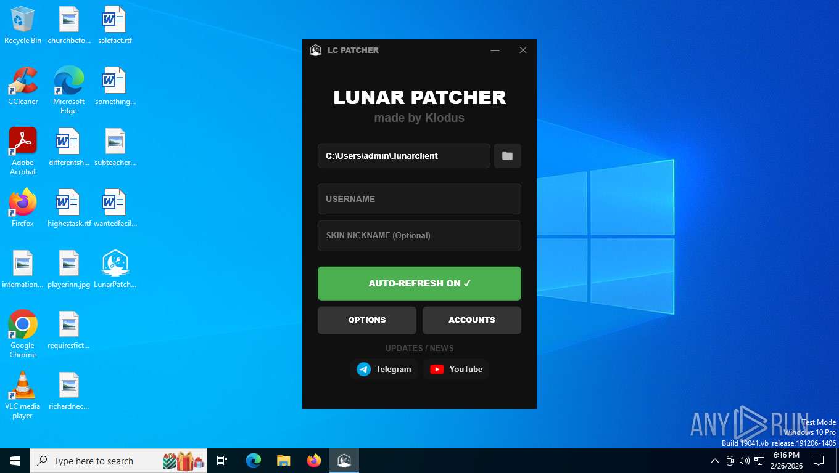This screenshot has width=839, height=473.
Task: Open the network icon in tray
Action: coord(759,461)
